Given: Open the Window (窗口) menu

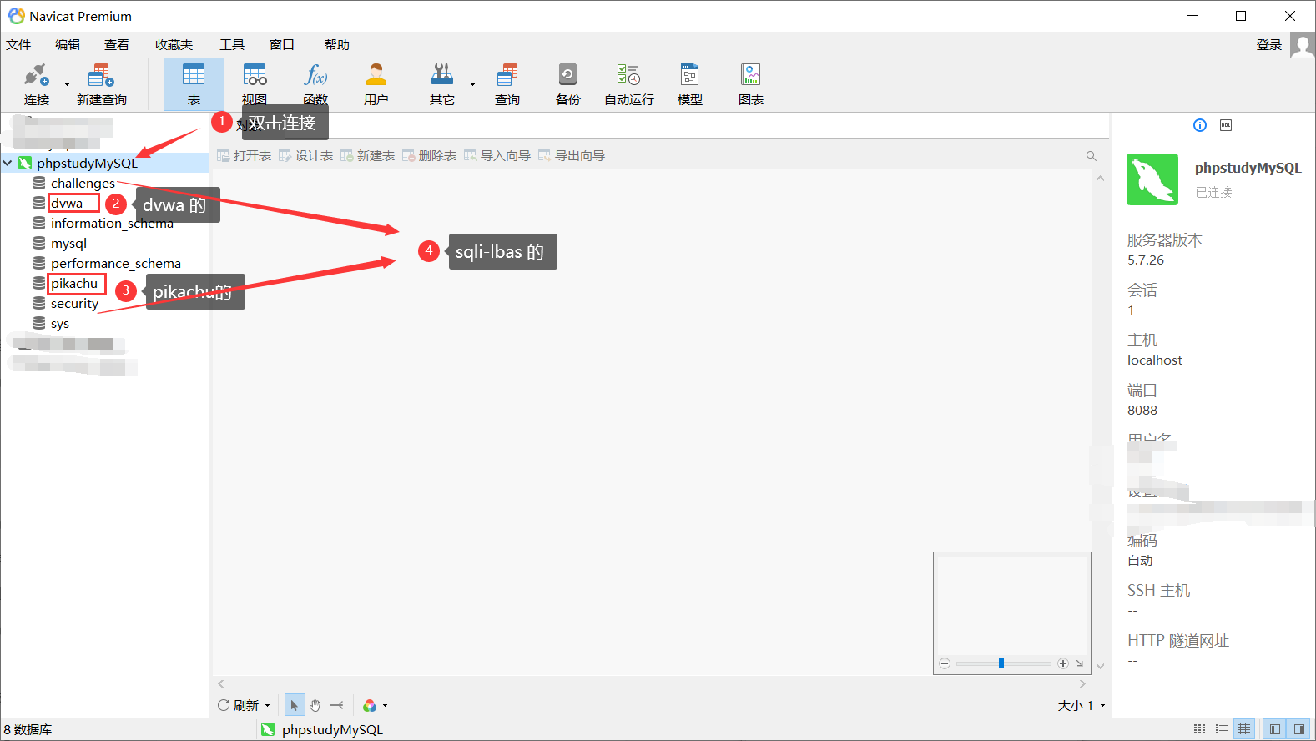Looking at the screenshot, I should (x=282, y=44).
